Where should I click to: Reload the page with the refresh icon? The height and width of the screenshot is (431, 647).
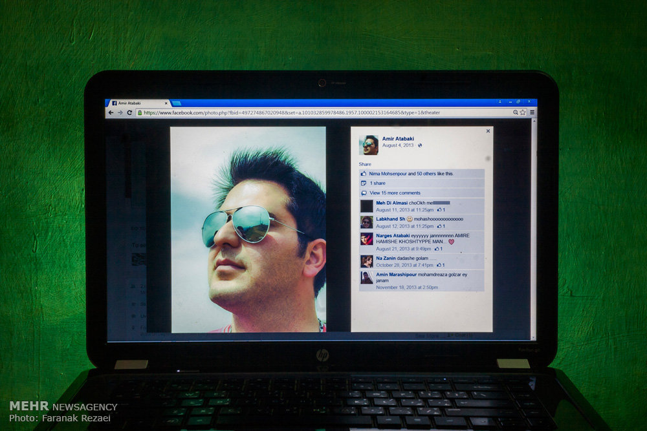(x=129, y=112)
